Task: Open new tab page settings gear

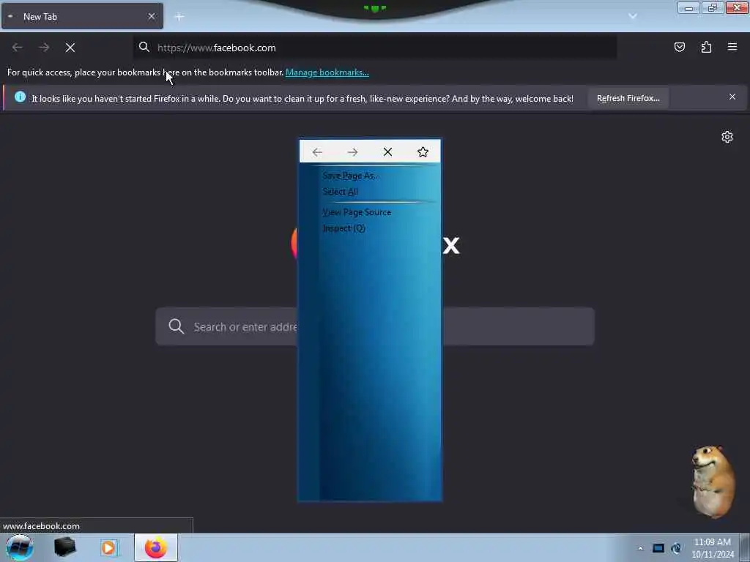Action: (727, 137)
